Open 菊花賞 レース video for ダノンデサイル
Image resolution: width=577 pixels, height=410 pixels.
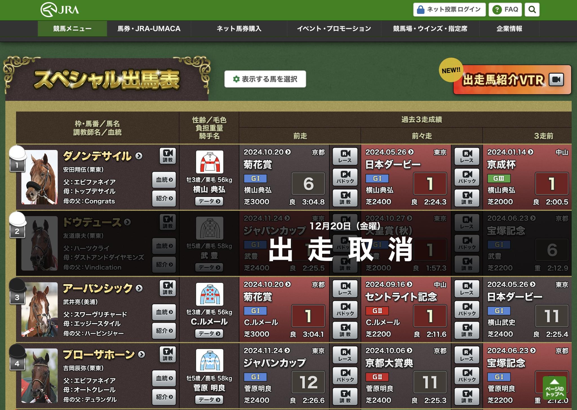click(x=345, y=156)
